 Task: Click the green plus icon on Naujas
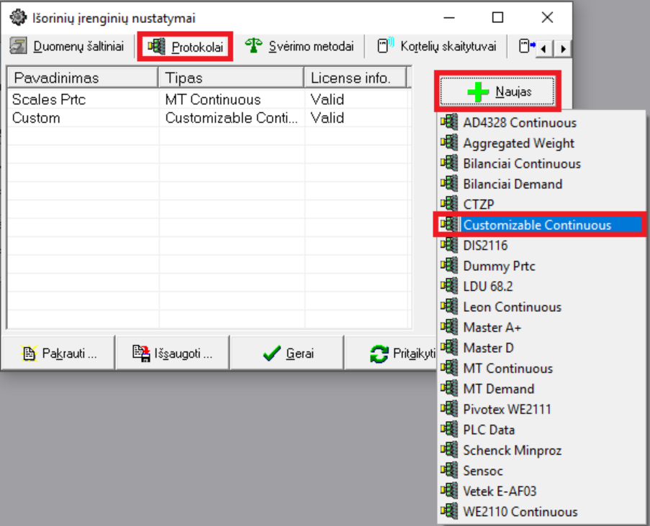[479, 92]
